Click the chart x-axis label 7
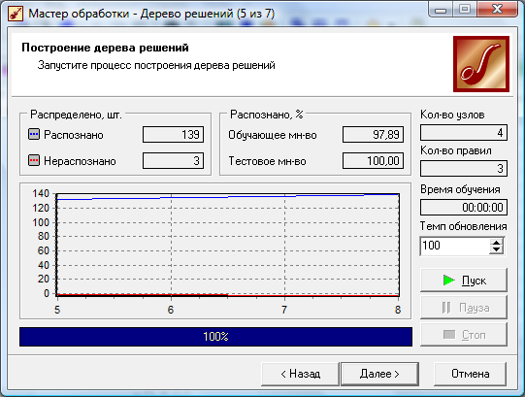 click(x=284, y=310)
